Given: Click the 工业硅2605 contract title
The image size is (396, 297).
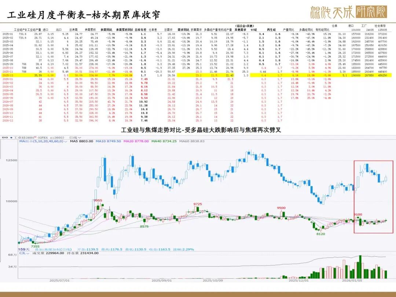Looking at the screenshot, I should point(25,137).
